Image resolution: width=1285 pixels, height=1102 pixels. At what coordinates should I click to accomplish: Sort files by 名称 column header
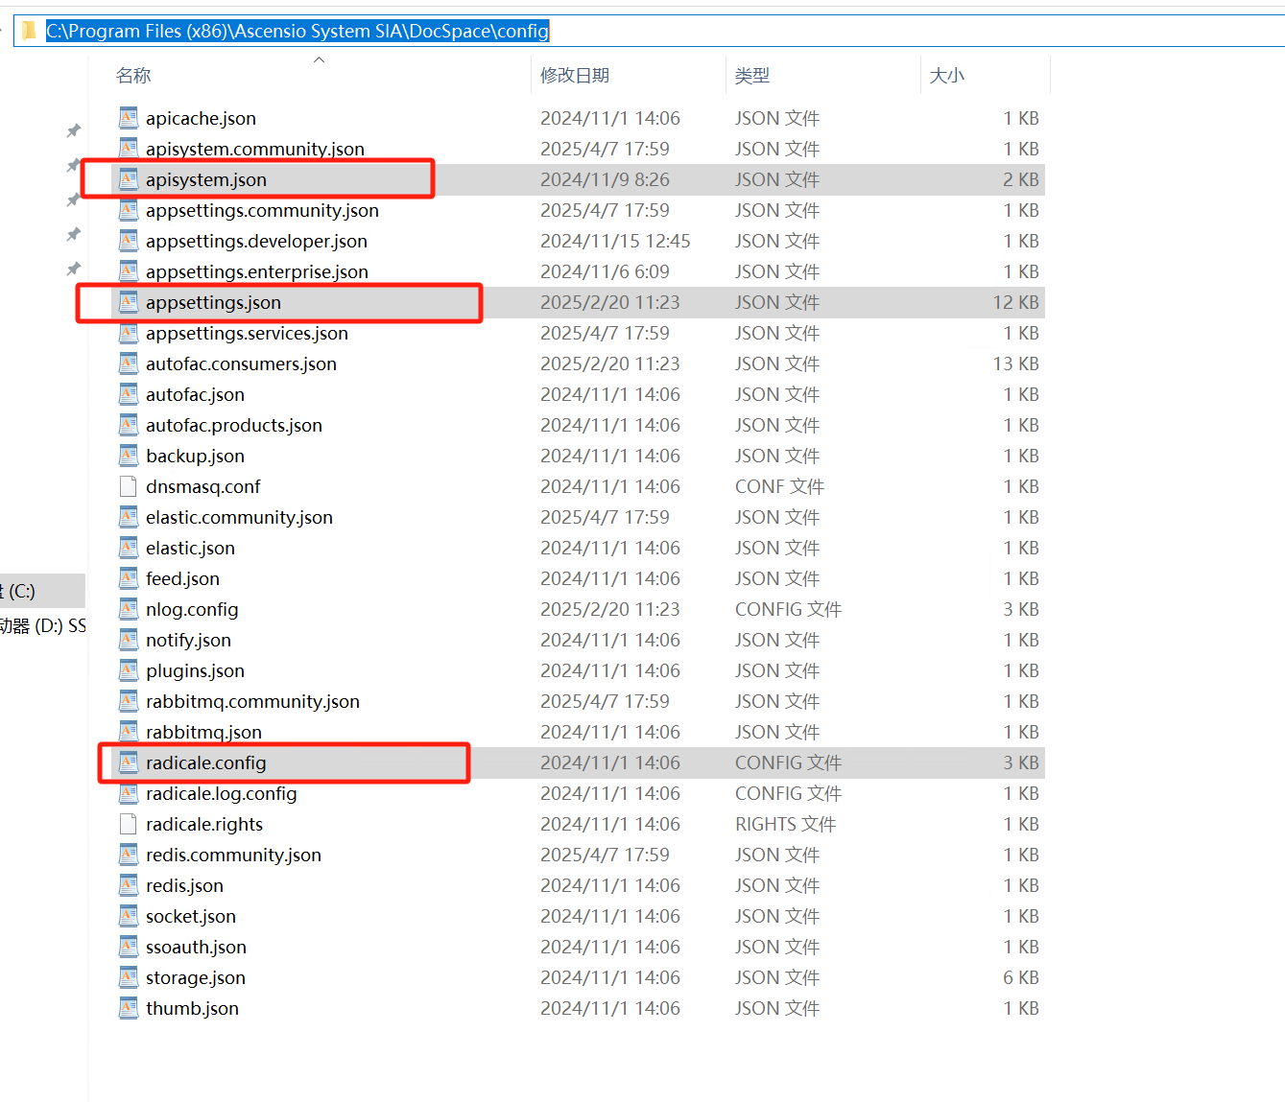coord(133,76)
